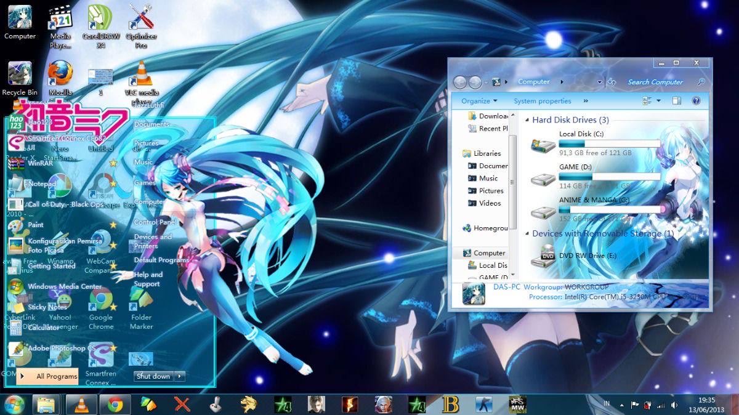Select Local Disk (C:) drive

595,143
